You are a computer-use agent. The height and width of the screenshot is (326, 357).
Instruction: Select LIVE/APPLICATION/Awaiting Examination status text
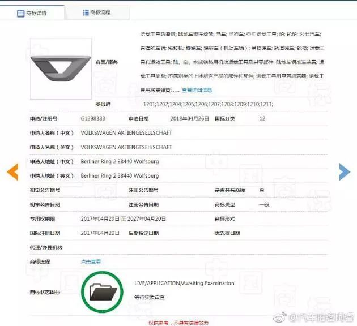tap(184, 283)
